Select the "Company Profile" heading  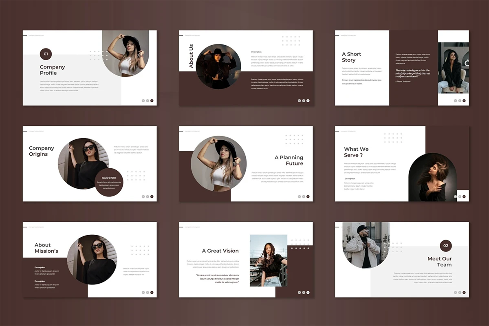[x=52, y=70]
